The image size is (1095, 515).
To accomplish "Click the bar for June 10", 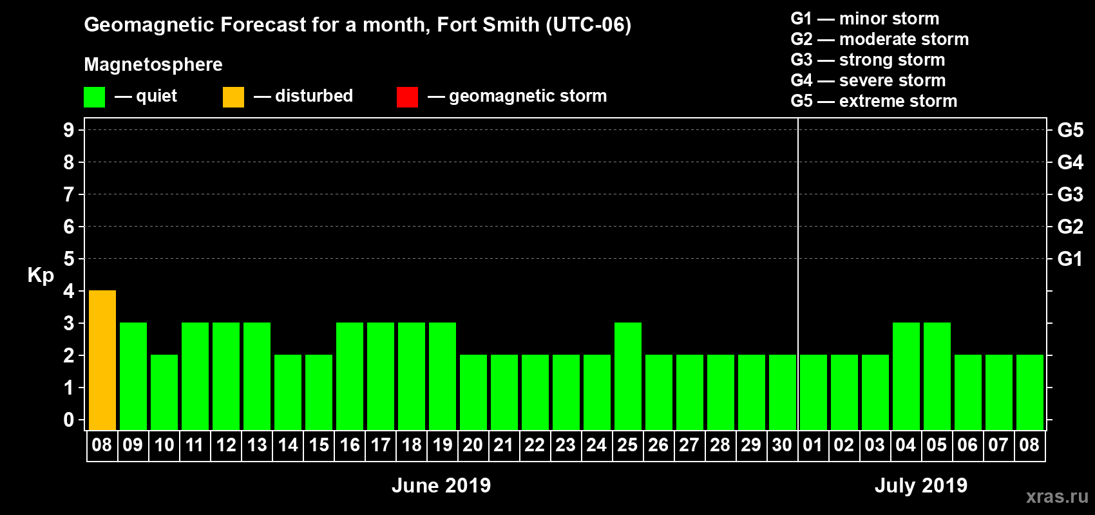I will point(164,392).
